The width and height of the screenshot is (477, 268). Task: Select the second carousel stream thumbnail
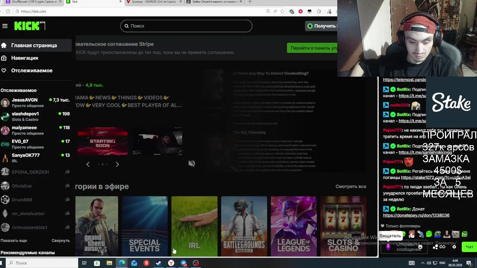click(x=157, y=141)
